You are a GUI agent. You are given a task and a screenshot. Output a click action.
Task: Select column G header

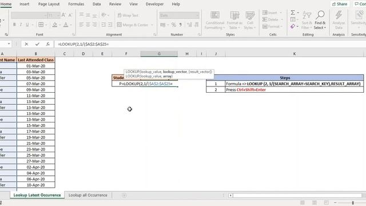pyautogui.click(x=159, y=54)
